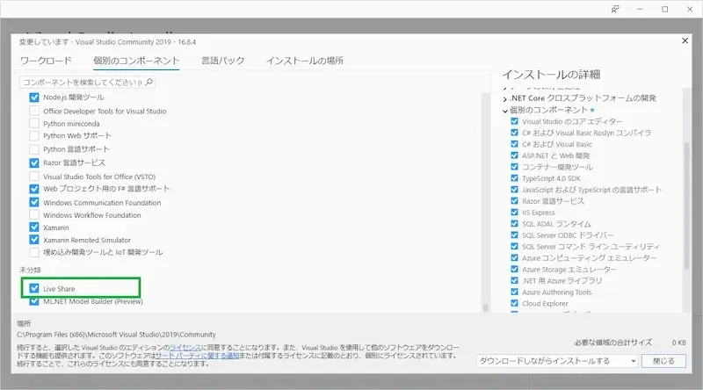Screen dimensions: 703x390
Task: Uncheck Windows Communication Foundation
Action: [34, 202]
